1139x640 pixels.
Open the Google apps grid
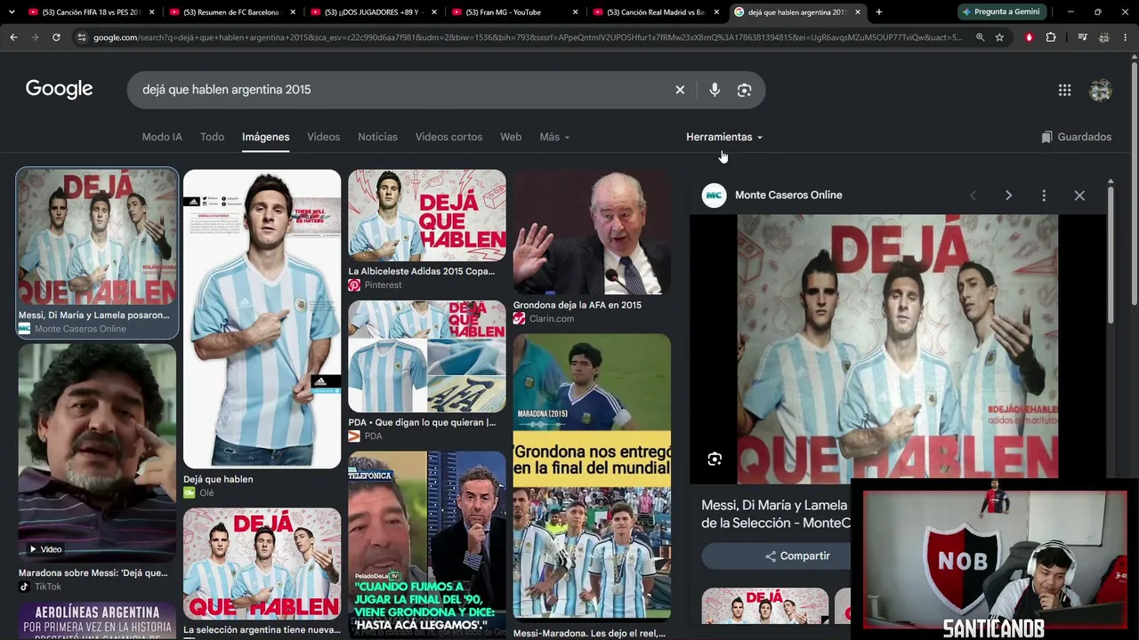1064,90
